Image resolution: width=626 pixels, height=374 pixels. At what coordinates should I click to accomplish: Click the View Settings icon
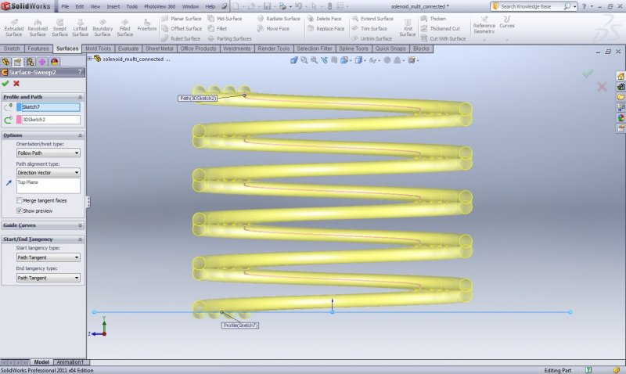click(x=412, y=60)
